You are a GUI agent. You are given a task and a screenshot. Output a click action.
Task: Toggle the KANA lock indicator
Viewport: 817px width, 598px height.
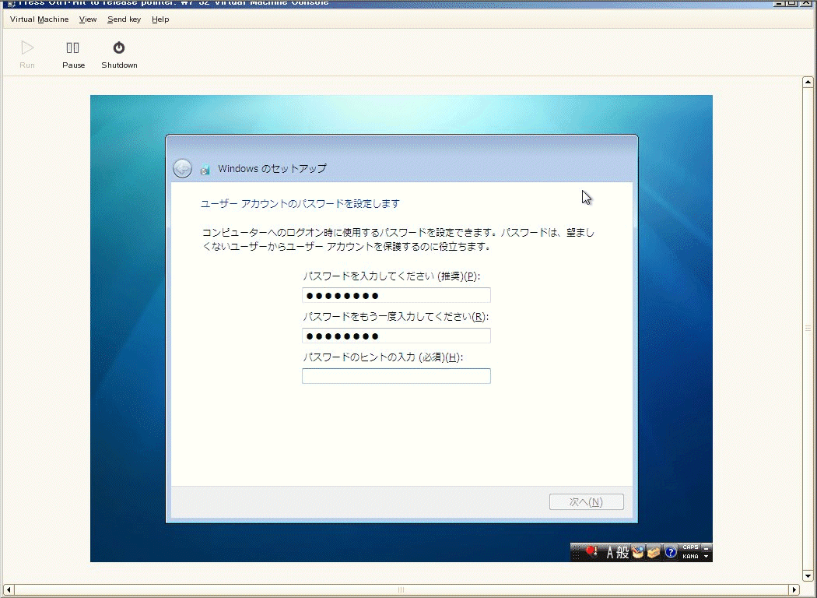(690, 556)
